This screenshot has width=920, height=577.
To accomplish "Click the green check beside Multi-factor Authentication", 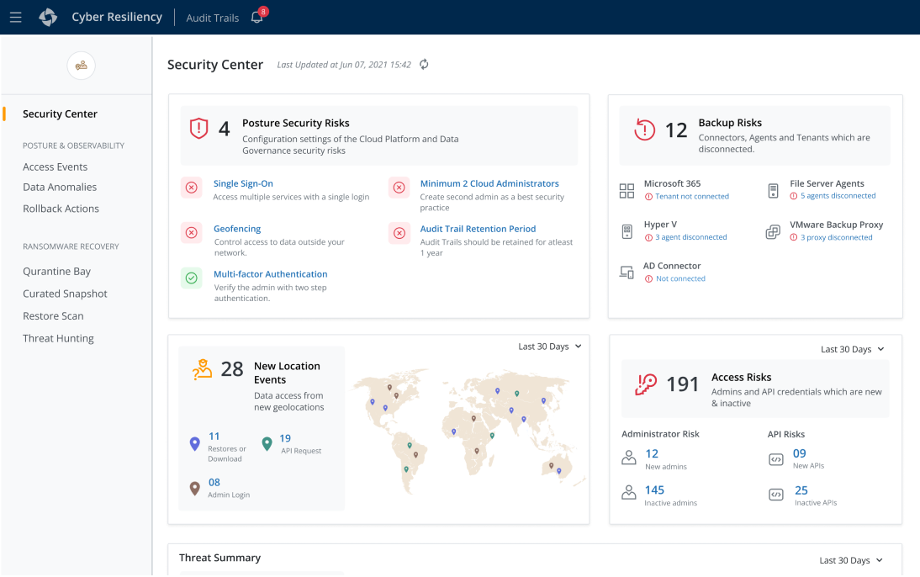I will click(192, 278).
